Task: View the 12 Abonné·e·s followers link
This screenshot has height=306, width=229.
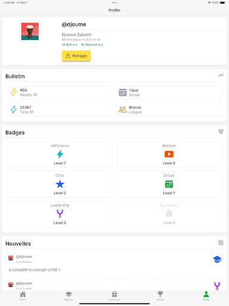Action: [92, 45]
